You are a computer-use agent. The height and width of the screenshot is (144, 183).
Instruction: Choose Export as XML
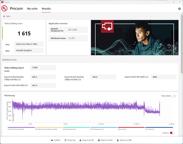pyautogui.click(x=124, y=140)
